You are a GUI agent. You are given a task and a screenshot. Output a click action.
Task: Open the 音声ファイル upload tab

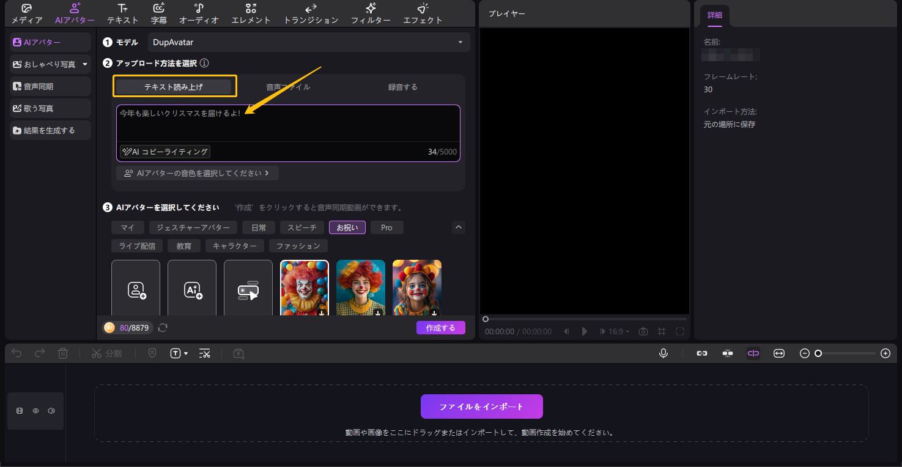coord(287,86)
